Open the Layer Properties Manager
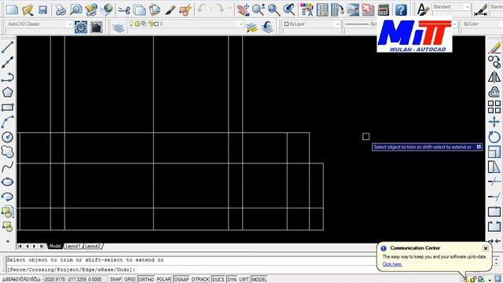Screen dimensions: 503x283 (x=119, y=28)
